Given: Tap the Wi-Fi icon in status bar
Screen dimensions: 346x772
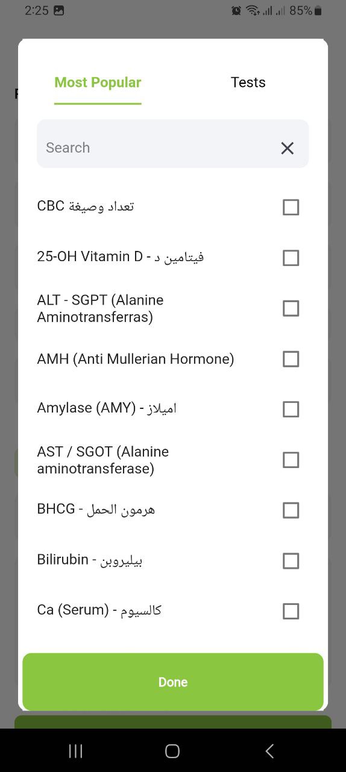Looking at the screenshot, I should tap(253, 10).
